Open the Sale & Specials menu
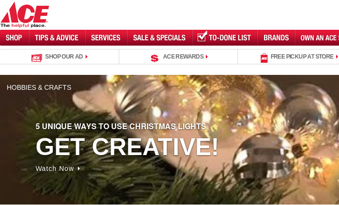Screen dimensions: 339x205 click(x=160, y=38)
